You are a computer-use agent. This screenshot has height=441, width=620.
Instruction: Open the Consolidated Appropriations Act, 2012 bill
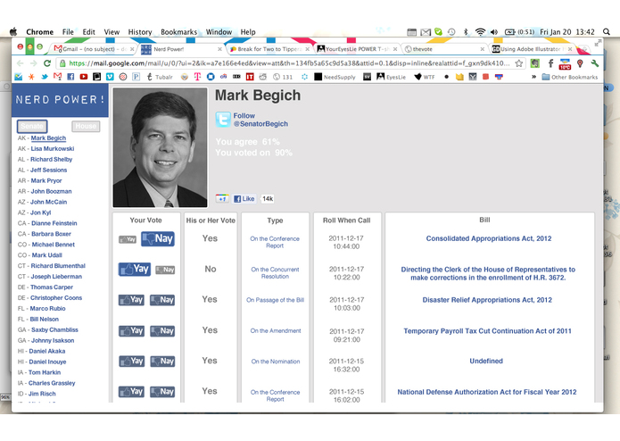click(489, 238)
